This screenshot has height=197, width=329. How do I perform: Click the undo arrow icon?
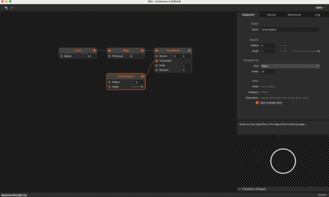(6, 8)
